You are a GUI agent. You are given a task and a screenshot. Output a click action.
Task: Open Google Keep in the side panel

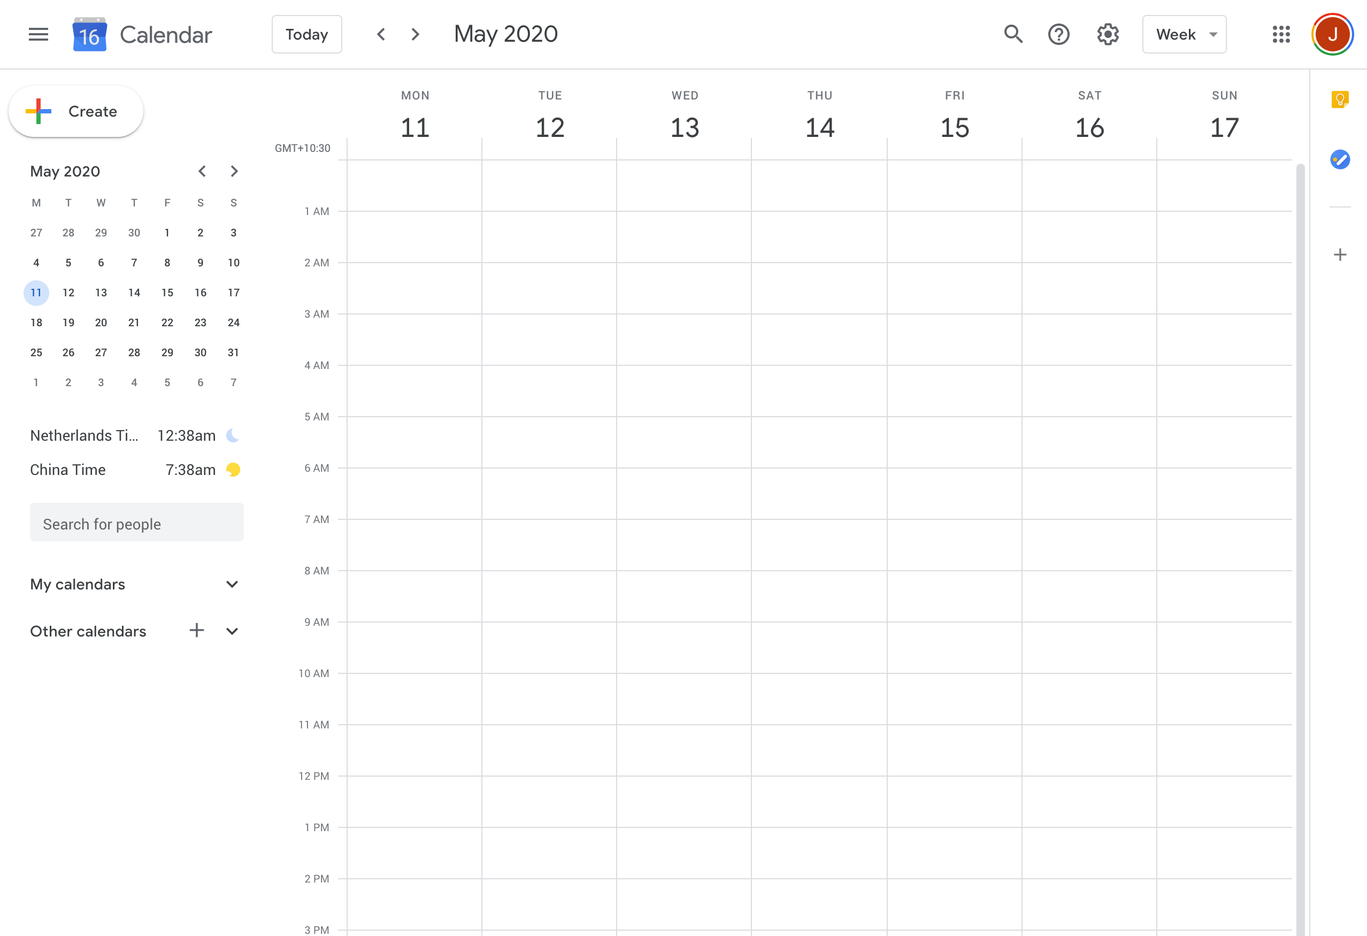click(1340, 99)
